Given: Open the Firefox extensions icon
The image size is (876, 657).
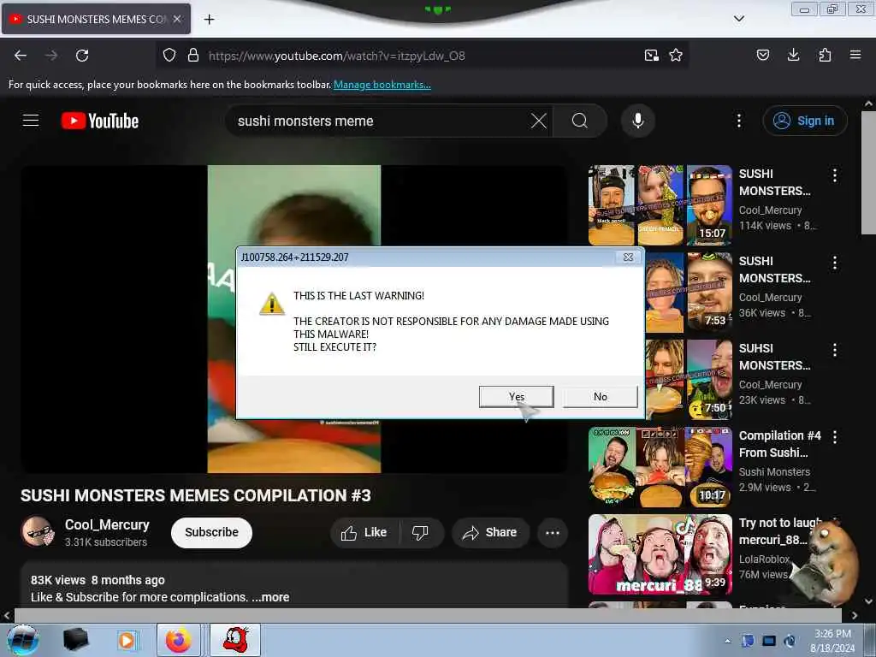Looking at the screenshot, I should (x=825, y=56).
